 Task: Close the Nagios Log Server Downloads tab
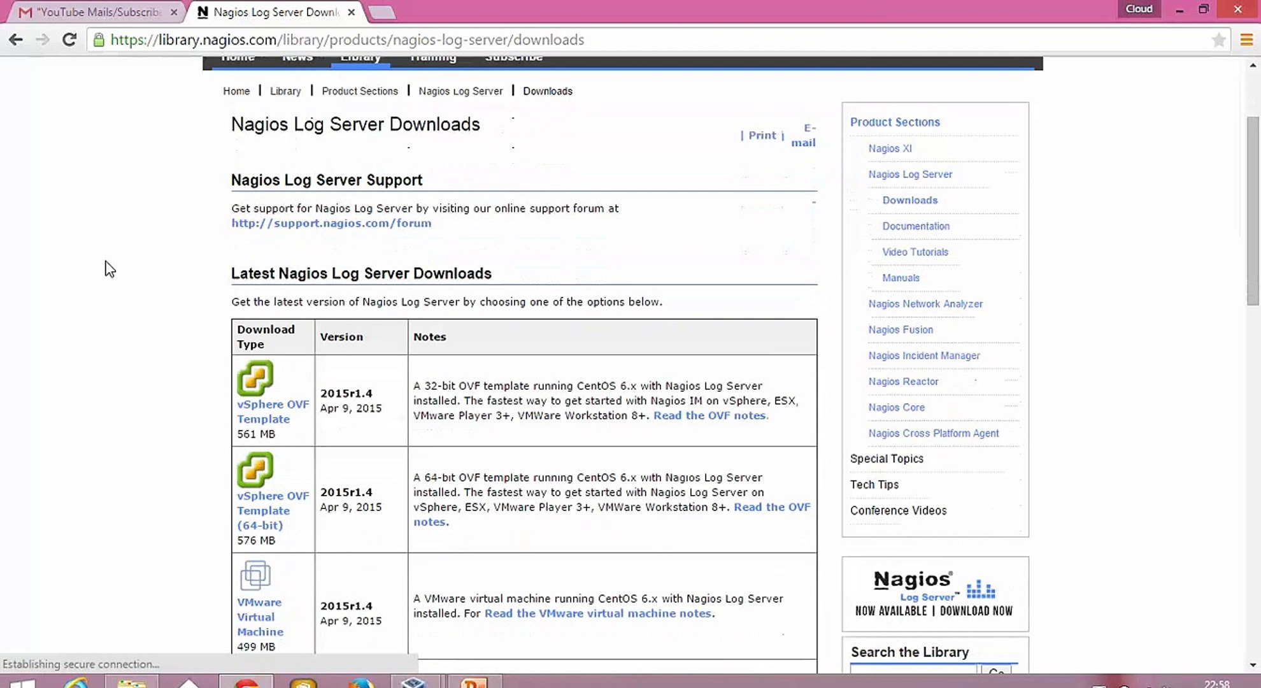(x=351, y=12)
